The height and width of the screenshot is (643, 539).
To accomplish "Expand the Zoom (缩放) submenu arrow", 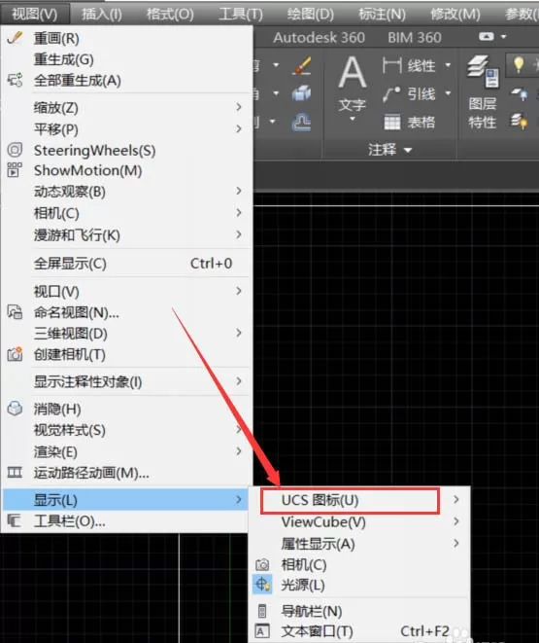I will point(239,107).
